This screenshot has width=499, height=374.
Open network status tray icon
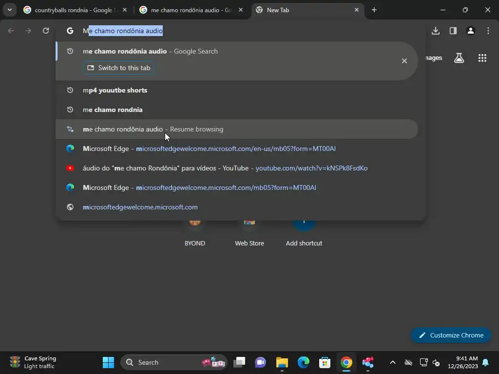point(423,362)
